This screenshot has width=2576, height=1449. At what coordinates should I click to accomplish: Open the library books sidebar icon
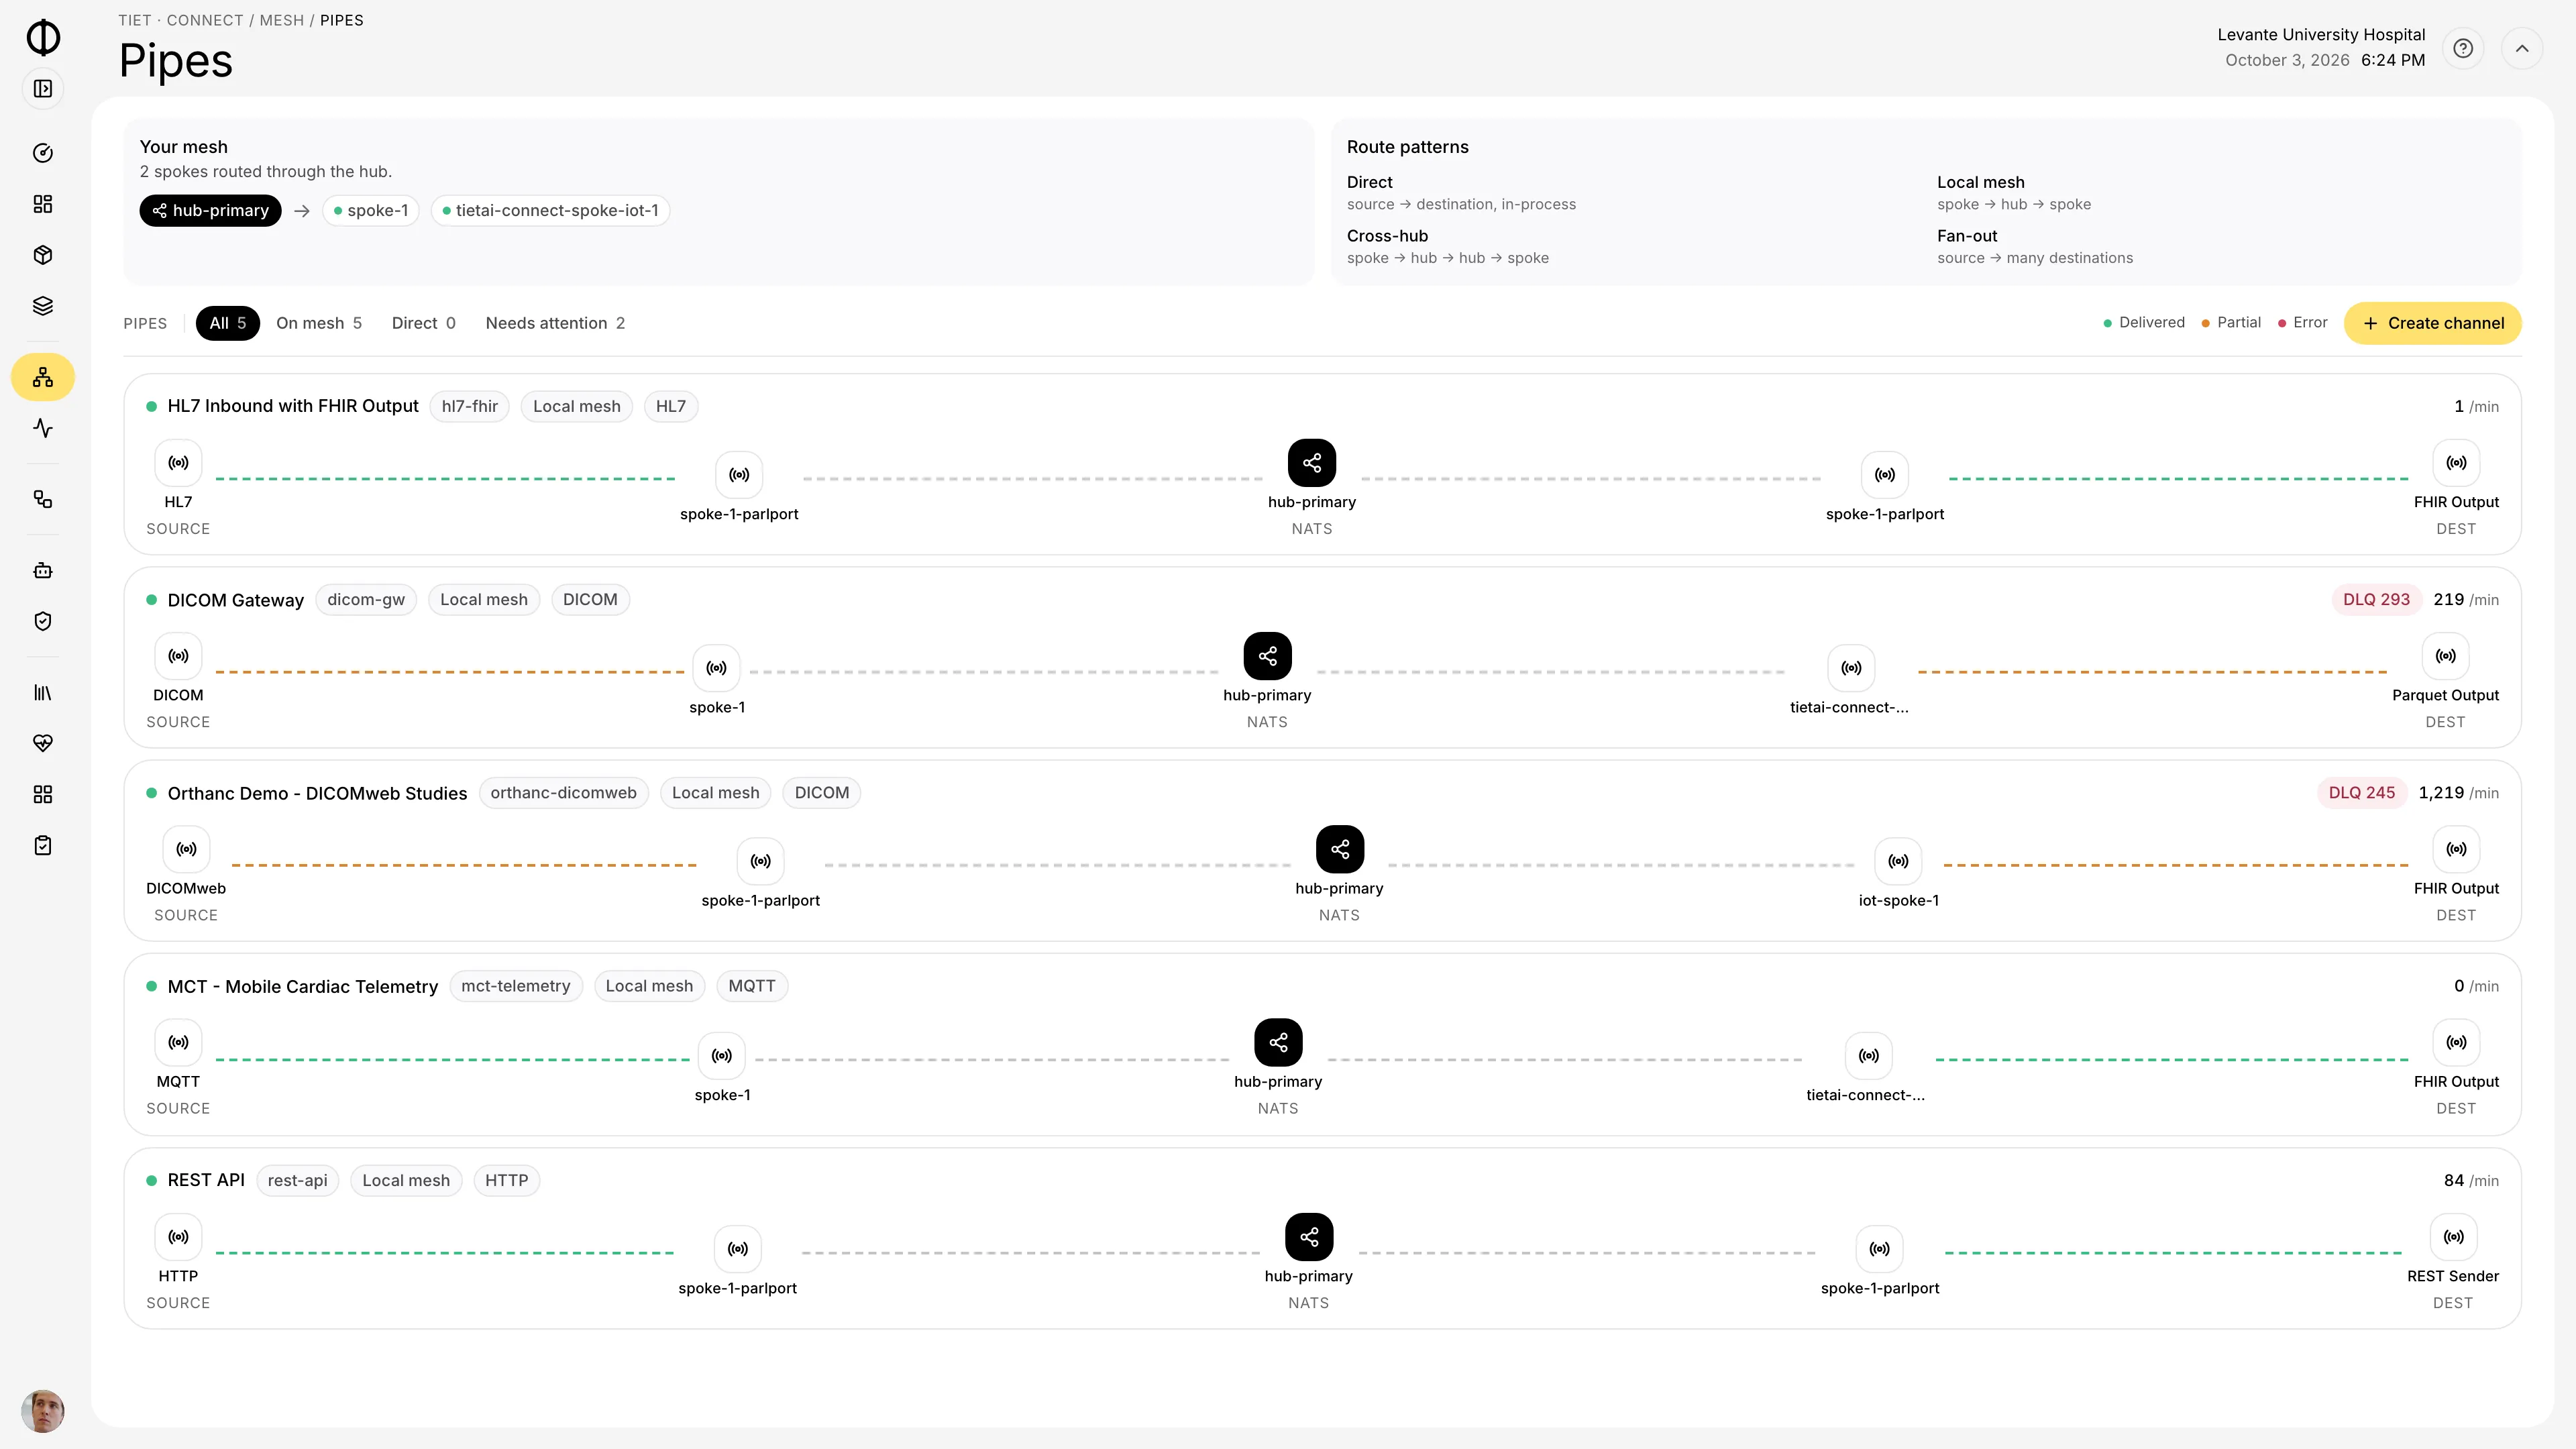pos(43,693)
